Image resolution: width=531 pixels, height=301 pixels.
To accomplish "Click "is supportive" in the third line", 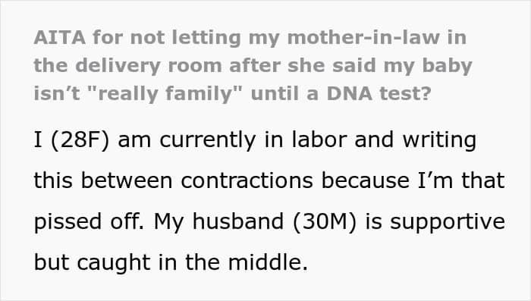I will pos(435,222).
